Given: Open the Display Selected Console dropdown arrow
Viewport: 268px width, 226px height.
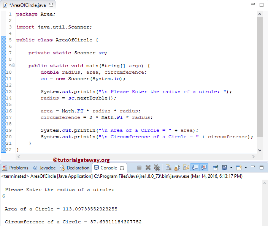Looking at the screenshot, I should coord(231,168).
